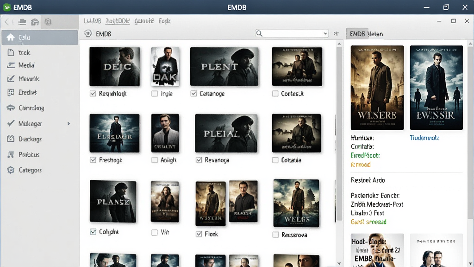Check the Adigh checkbox
The width and height of the screenshot is (474, 267).
point(155,160)
